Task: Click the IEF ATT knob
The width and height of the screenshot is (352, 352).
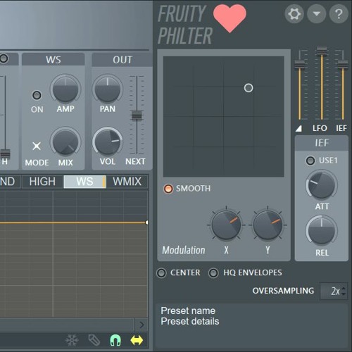Action: (x=322, y=185)
